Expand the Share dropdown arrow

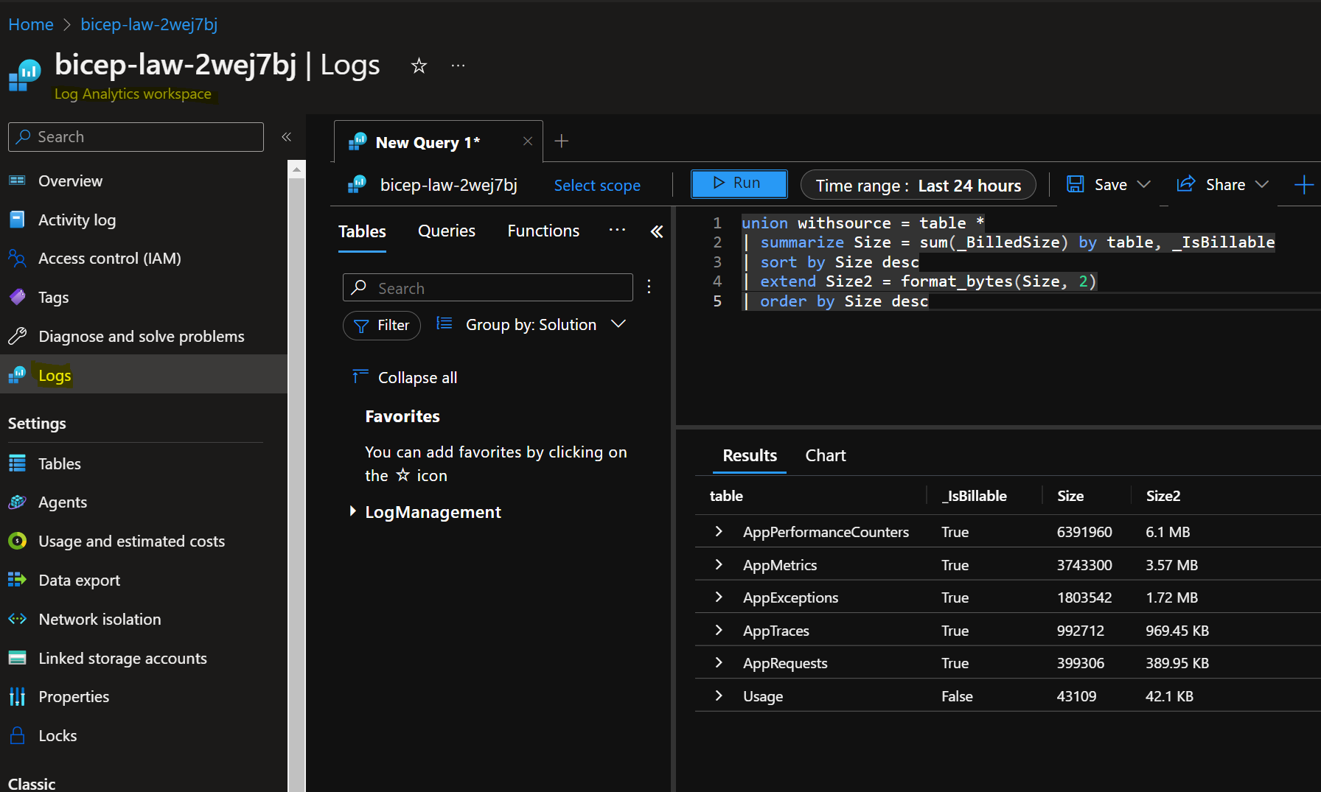(1262, 184)
